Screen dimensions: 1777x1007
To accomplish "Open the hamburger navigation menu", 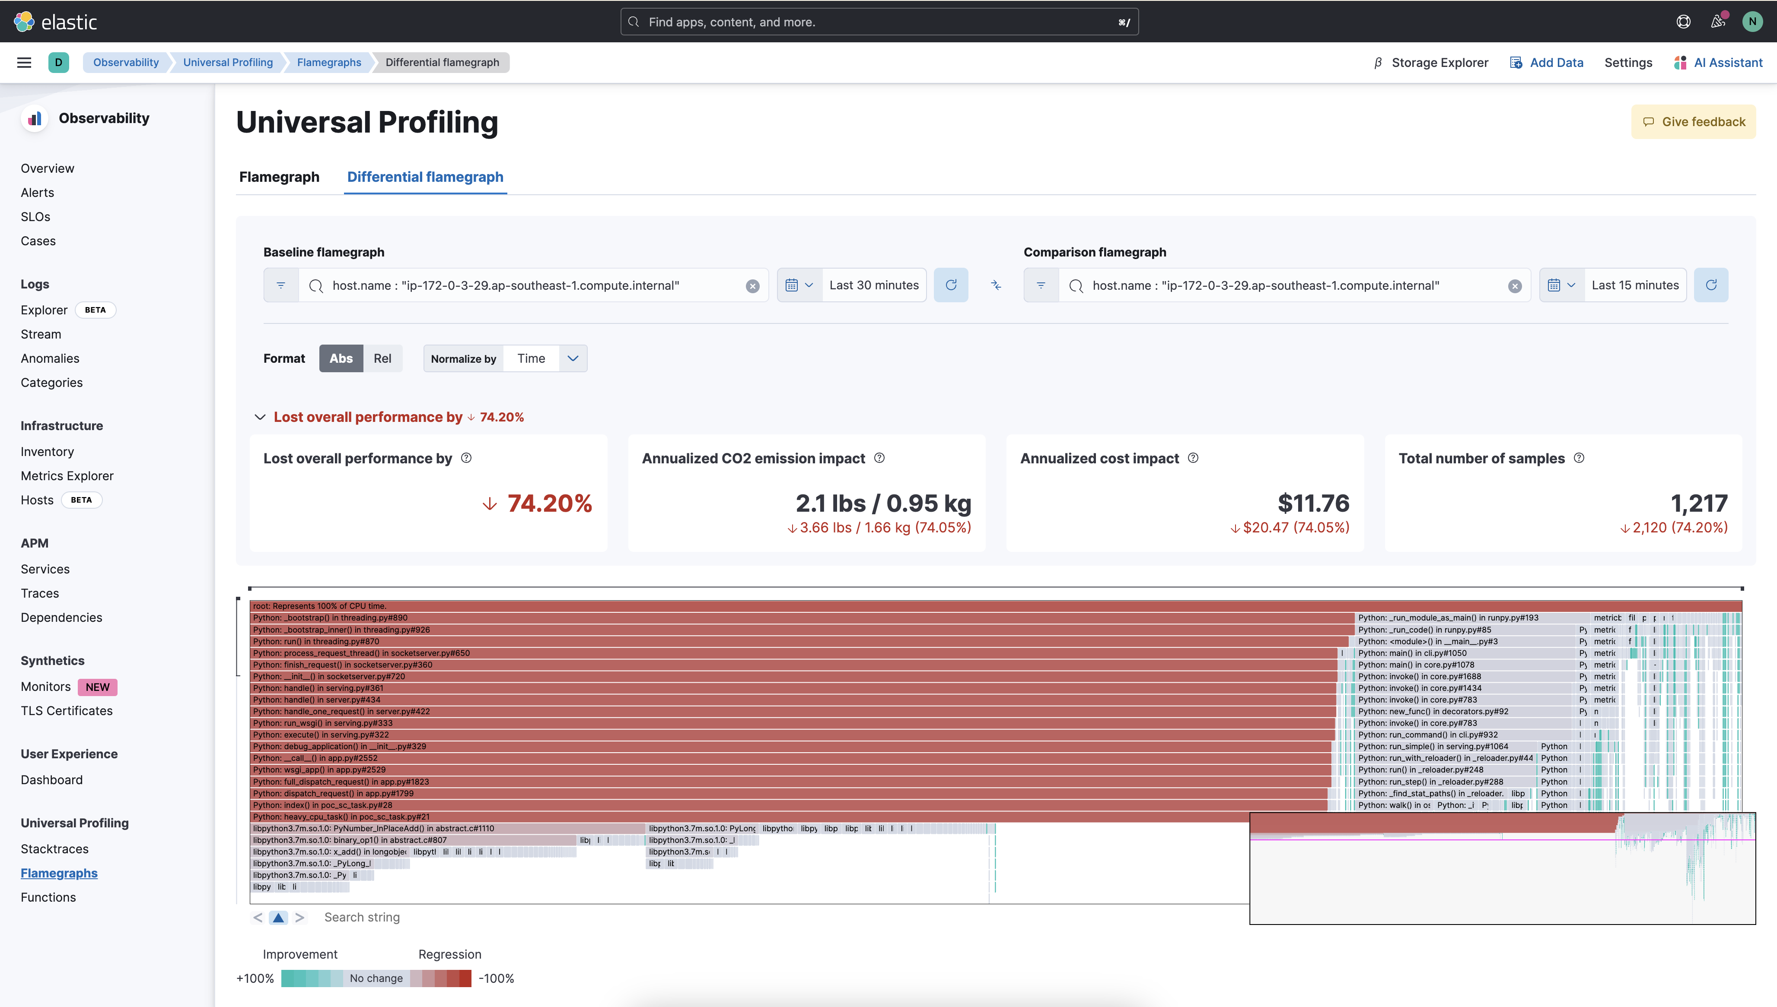I will 24,62.
